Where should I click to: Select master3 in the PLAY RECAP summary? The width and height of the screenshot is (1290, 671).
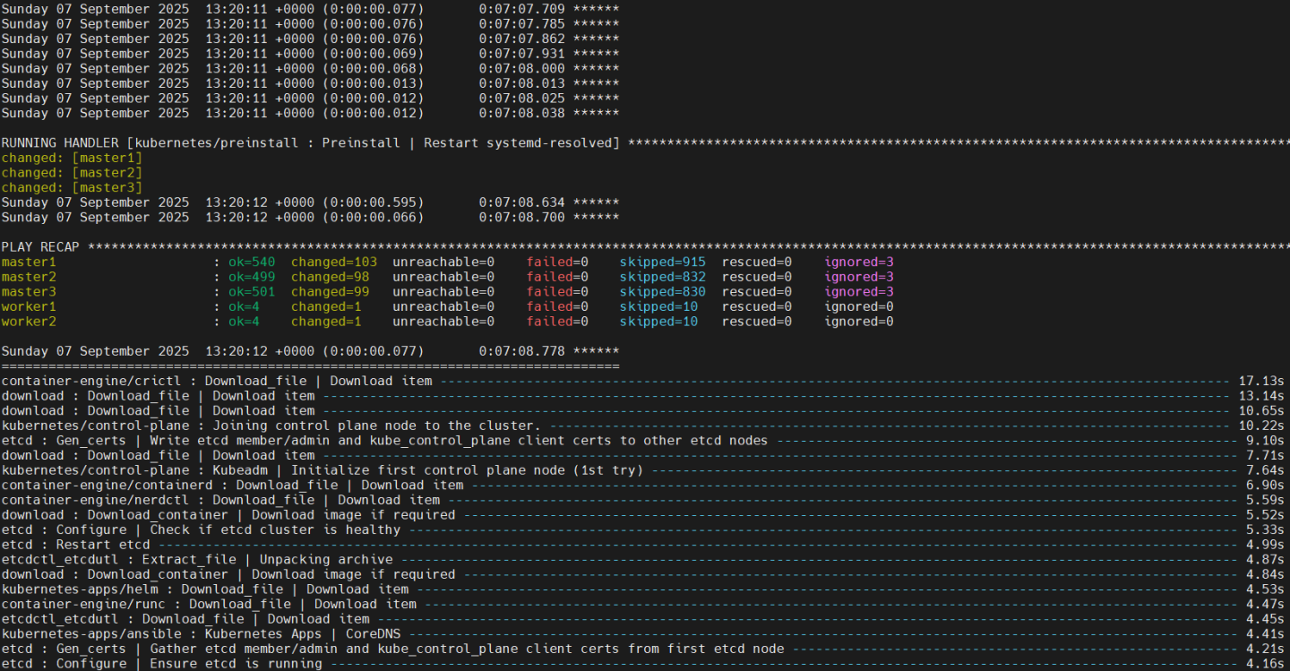[x=28, y=291]
